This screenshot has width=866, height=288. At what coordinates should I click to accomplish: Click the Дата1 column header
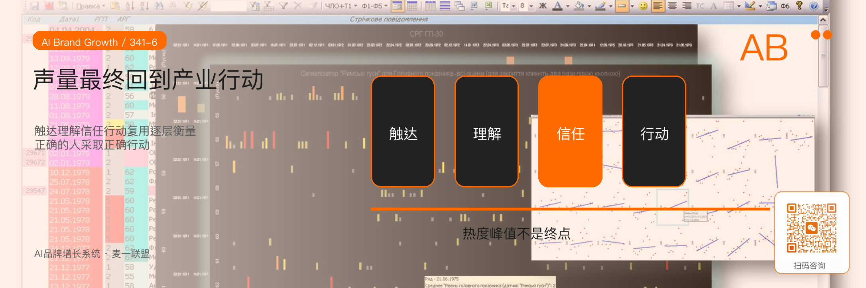(69, 19)
